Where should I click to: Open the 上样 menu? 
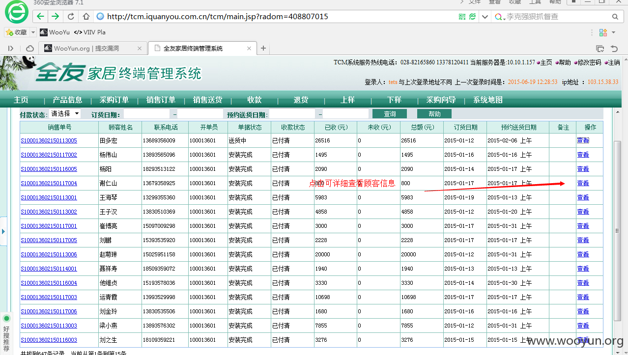click(347, 100)
